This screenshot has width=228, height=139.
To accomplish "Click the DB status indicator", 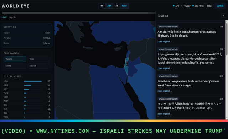I will tap(195, 6).
